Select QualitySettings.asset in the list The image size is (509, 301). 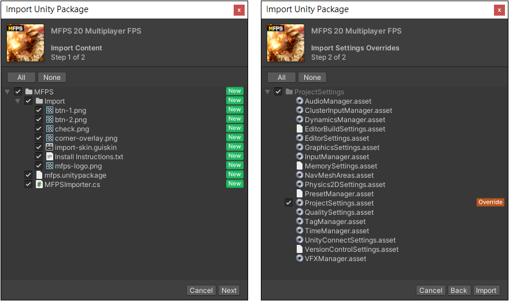(339, 212)
